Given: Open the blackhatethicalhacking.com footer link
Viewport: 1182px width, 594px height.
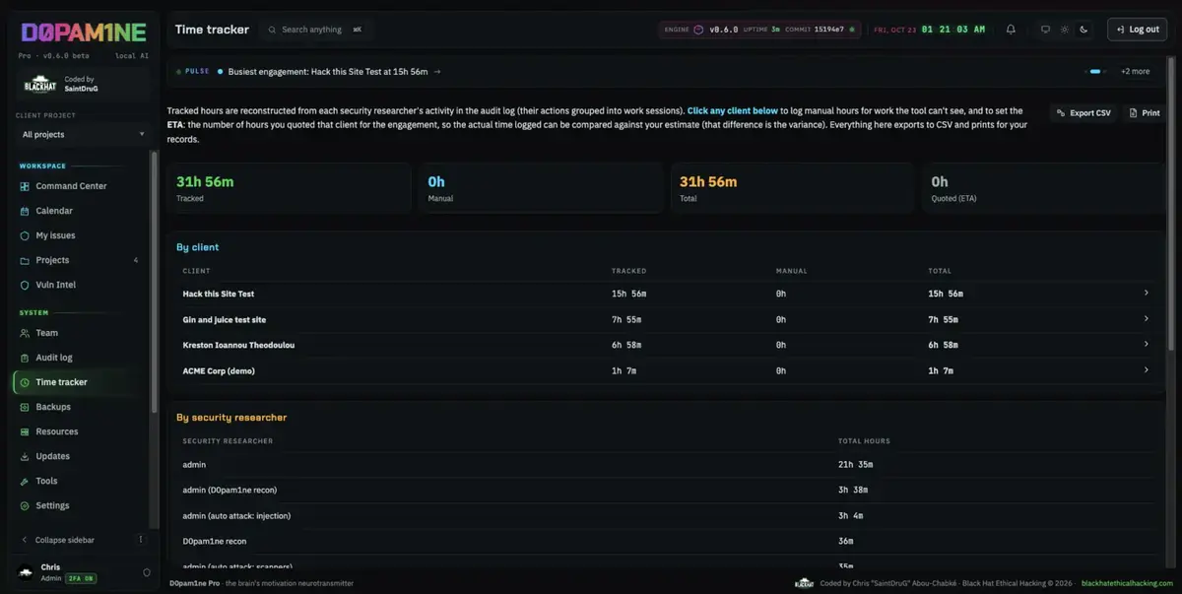Looking at the screenshot, I should click(1127, 583).
